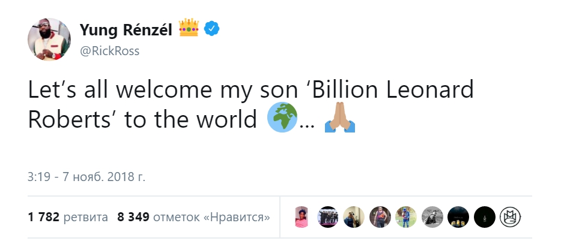
Task: Click the tank top liker avatar
Action: 380,217
